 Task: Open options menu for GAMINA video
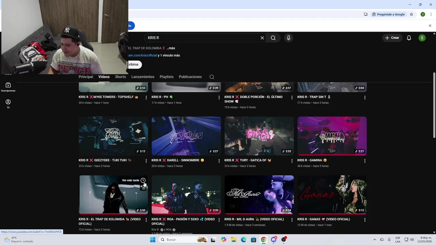[x=365, y=161]
